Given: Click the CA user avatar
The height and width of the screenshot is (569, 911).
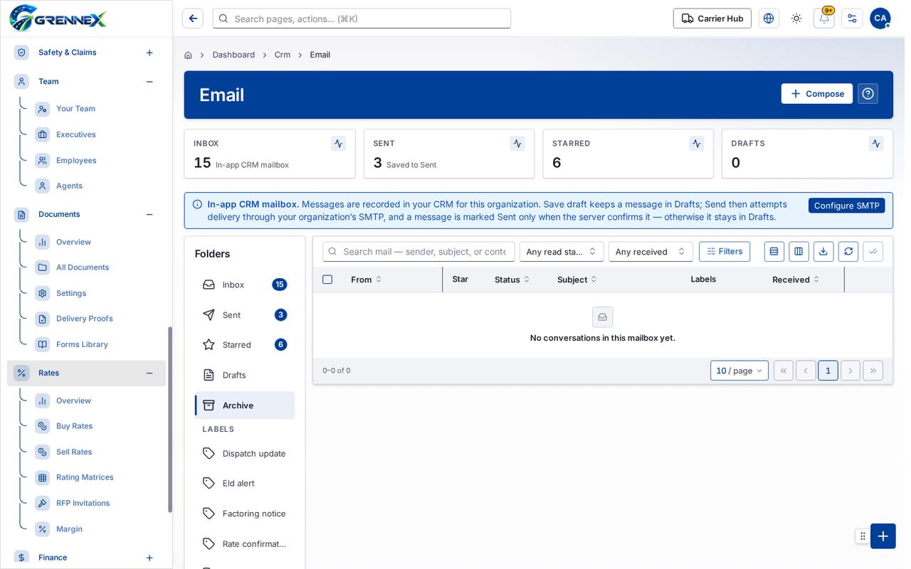Looking at the screenshot, I should pyautogui.click(x=880, y=18).
